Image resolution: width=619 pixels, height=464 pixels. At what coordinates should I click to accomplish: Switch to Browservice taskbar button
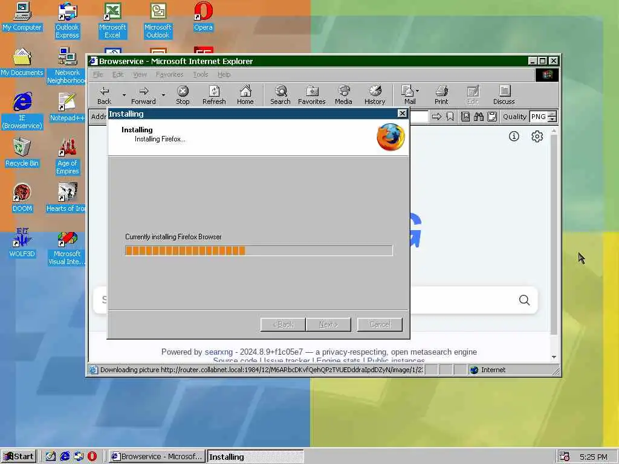(x=157, y=457)
